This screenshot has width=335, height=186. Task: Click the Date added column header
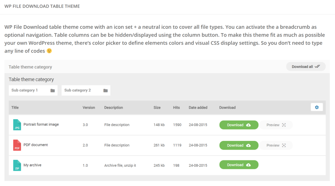coord(198,108)
